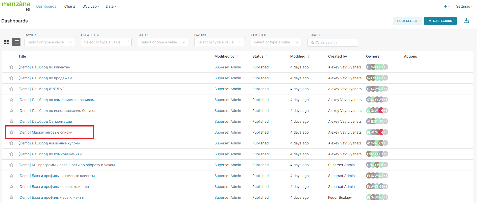Click the +5 owners avatar in first row
Screen dimensions: 477x203
pos(385,67)
